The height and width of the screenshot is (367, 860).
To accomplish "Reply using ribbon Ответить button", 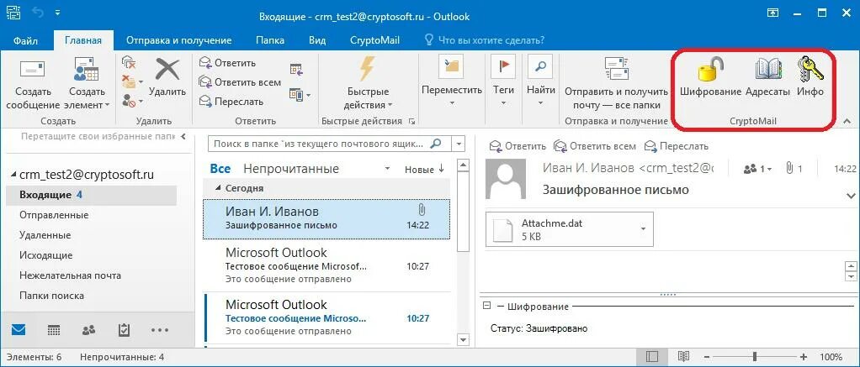I will tap(228, 62).
